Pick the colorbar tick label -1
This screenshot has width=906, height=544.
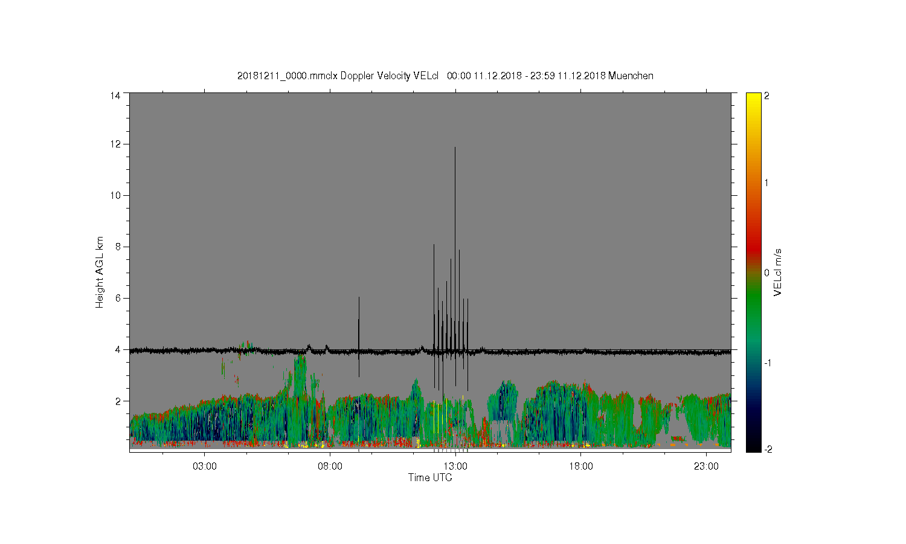click(767, 363)
